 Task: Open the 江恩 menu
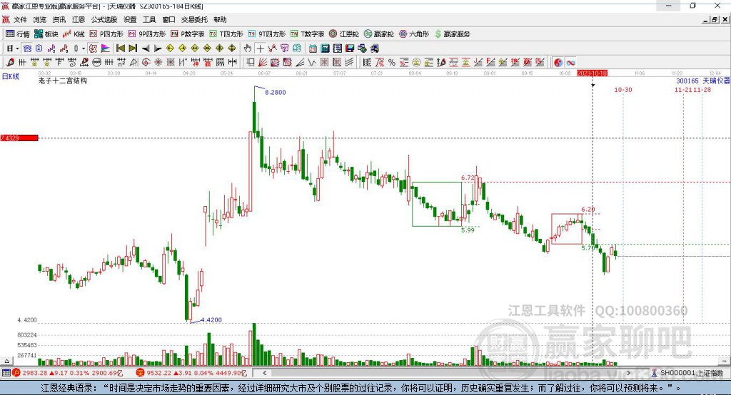coord(79,19)
